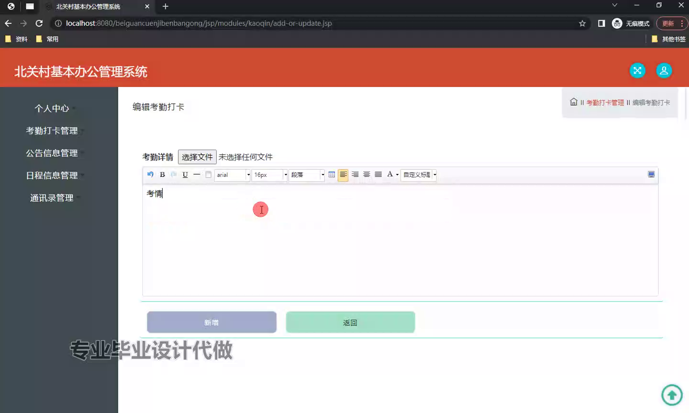This screenshot has height=413, width=689.
Task: Open the 常用 bookmarks folder
Action: click(x=47, y=39)
